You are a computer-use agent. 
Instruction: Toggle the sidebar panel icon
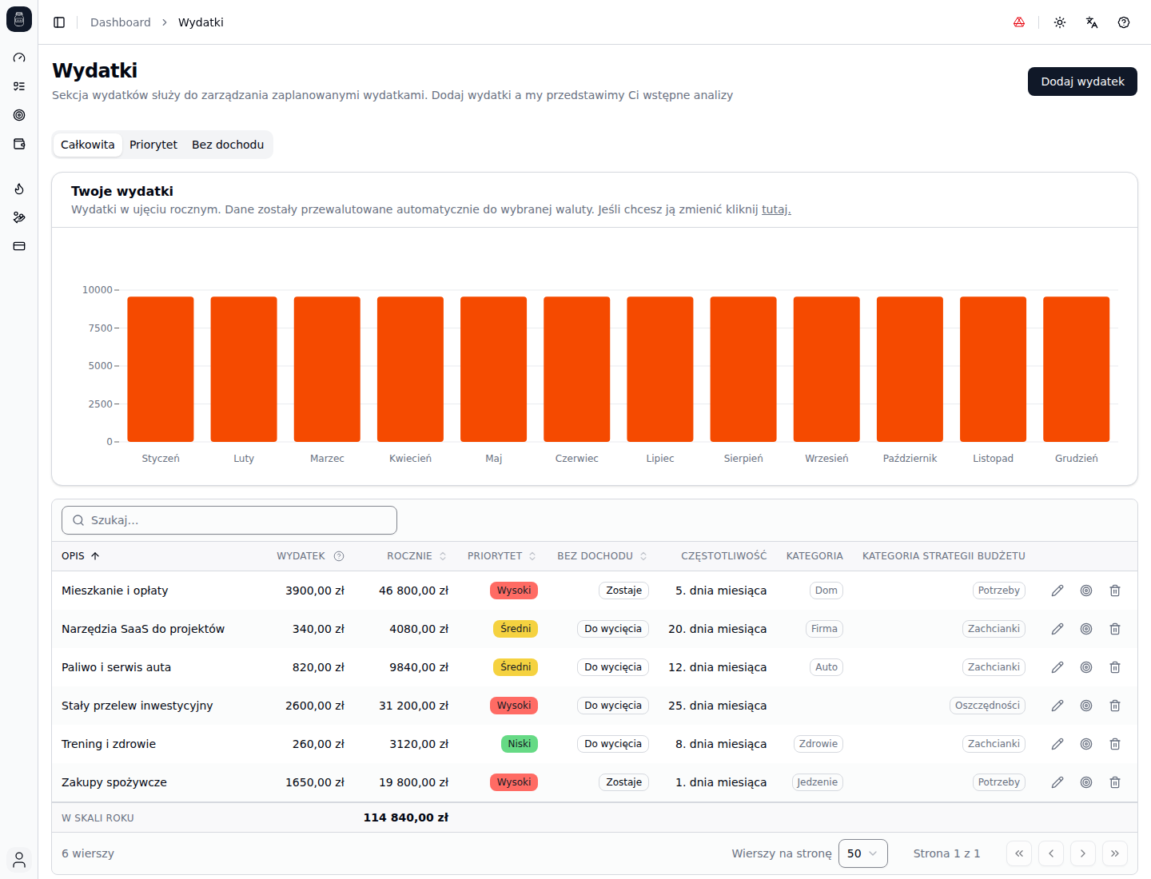coord(59,22)
